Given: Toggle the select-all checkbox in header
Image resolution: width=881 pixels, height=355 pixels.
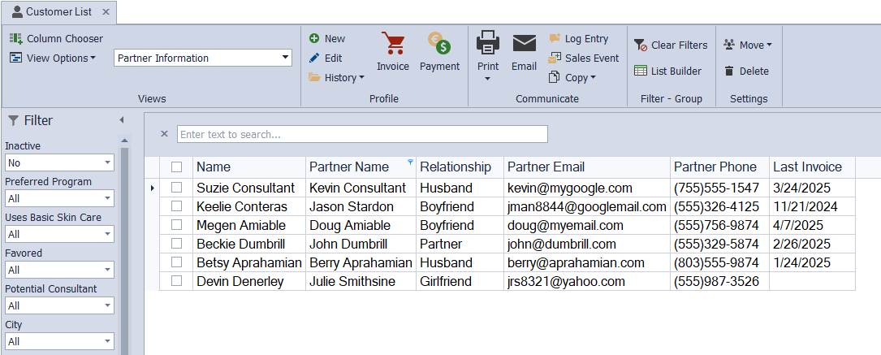Looking at the screenshot, I should pos(176,167).
